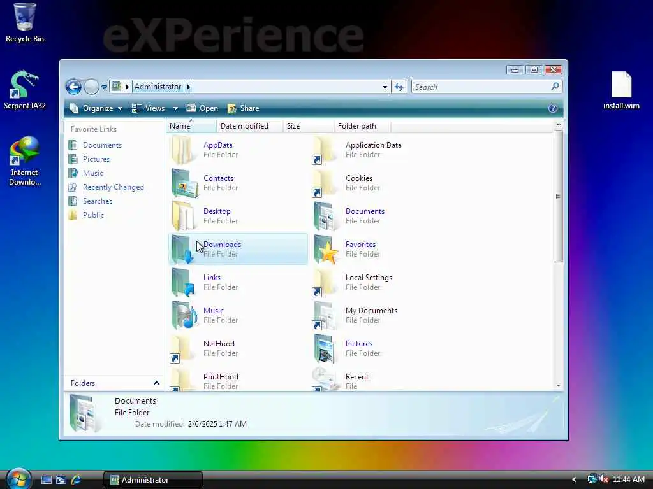Expand hidden tray icons arrow
The image size is (653, 489).
point(574,480)
